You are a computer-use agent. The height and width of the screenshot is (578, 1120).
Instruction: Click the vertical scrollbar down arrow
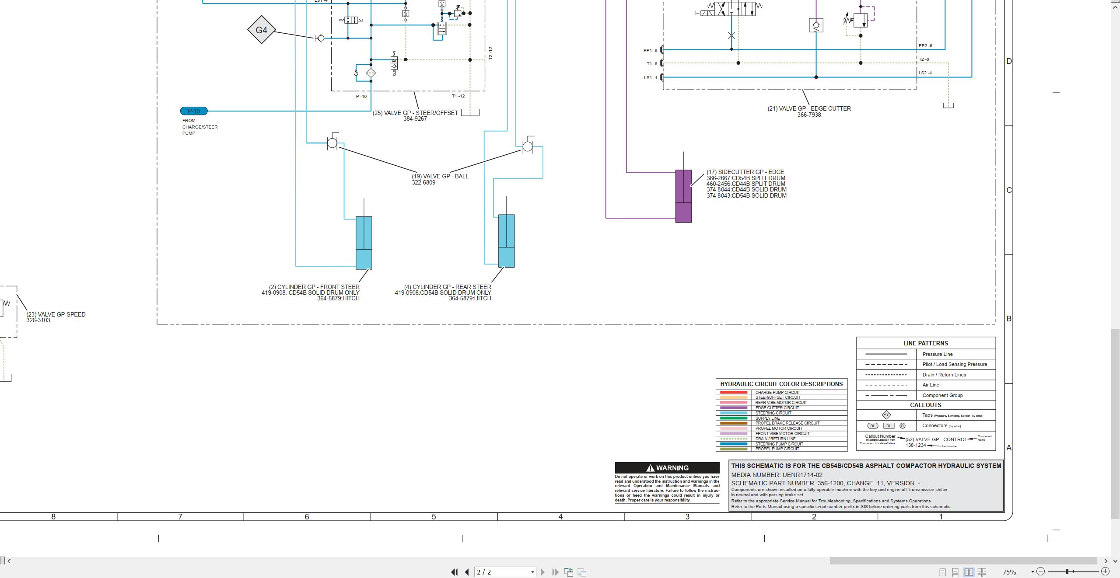1116,561
